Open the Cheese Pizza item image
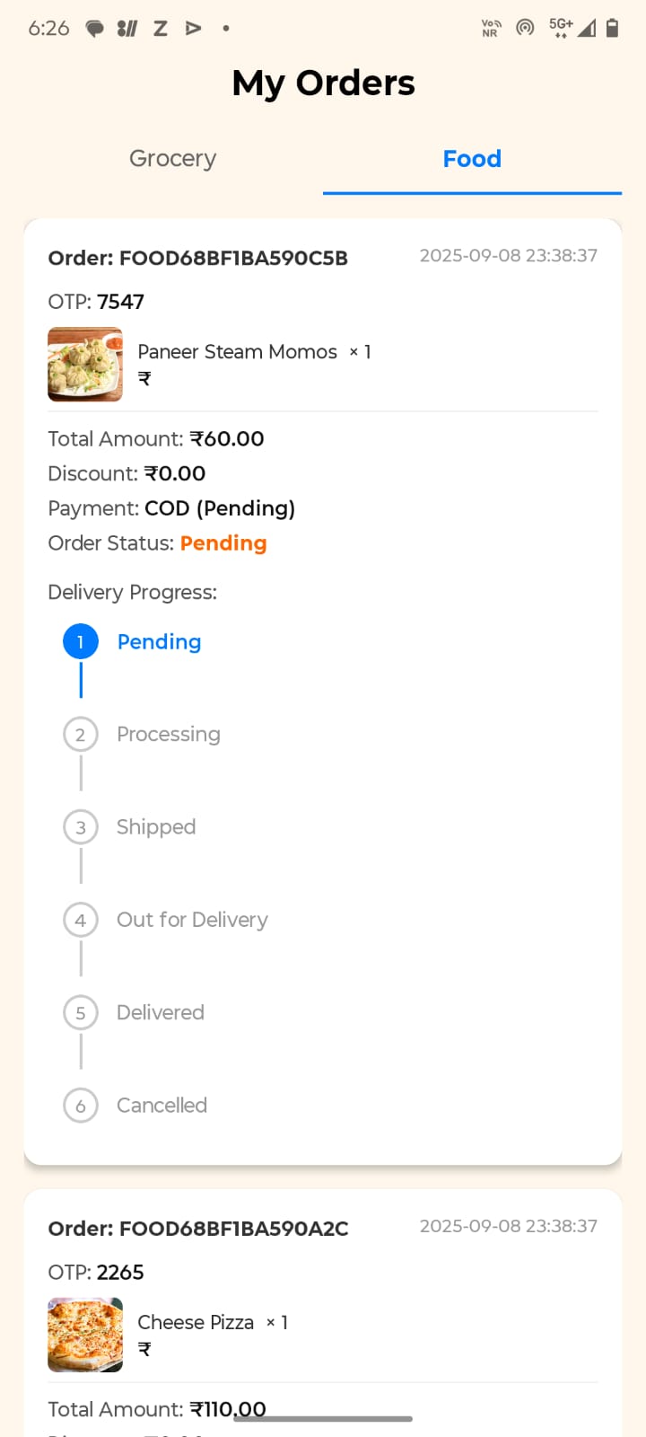The image size is (646, 1437). coord(85,1335)
